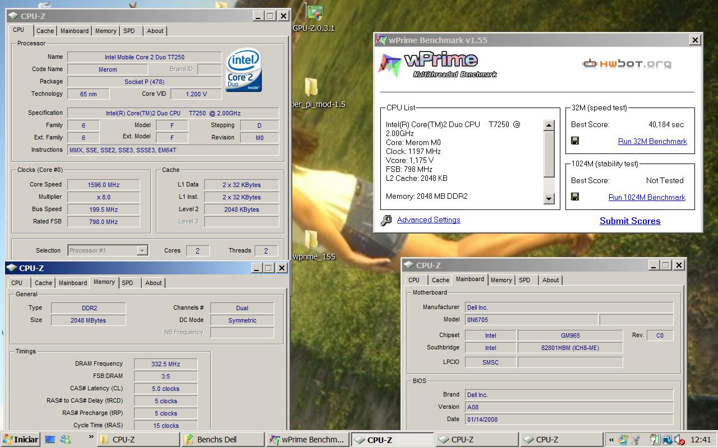Click the motherboard Model value 0N6705
This screenshot has height=448, width=718.
[x=531, y=320]
